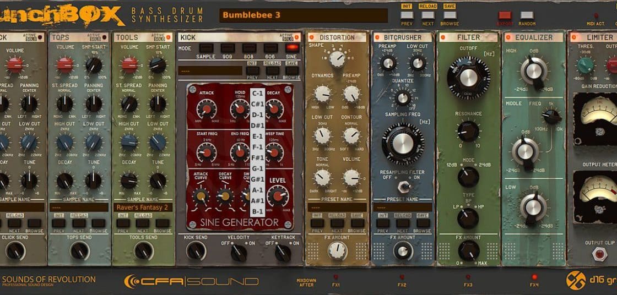Screen dimensions: 617x295
Task: Choose C-1 from the note list
Action: coord(257,94)
